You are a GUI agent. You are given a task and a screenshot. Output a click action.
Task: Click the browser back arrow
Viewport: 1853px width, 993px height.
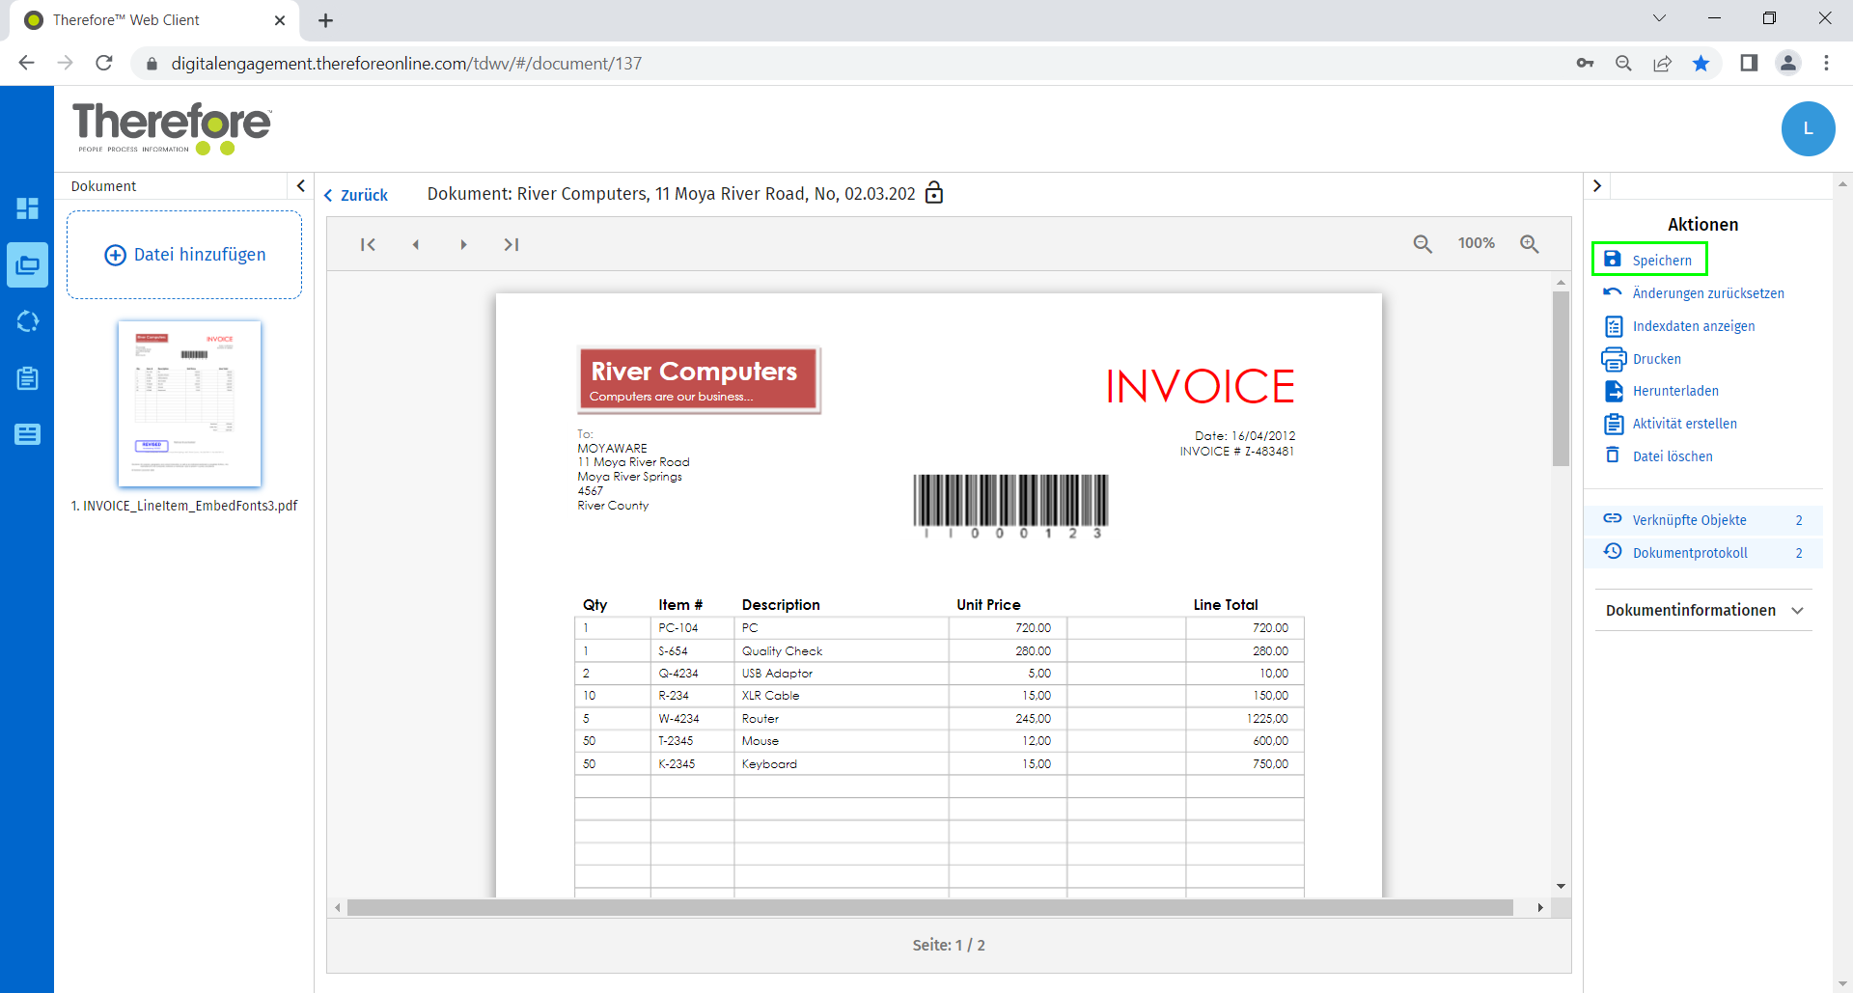[26, 64]
